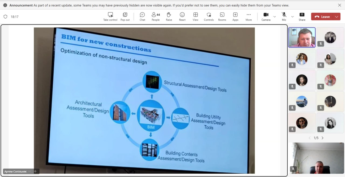Open the Rooms breakout icon
The image size is (345, 177).
click(222, 16)
